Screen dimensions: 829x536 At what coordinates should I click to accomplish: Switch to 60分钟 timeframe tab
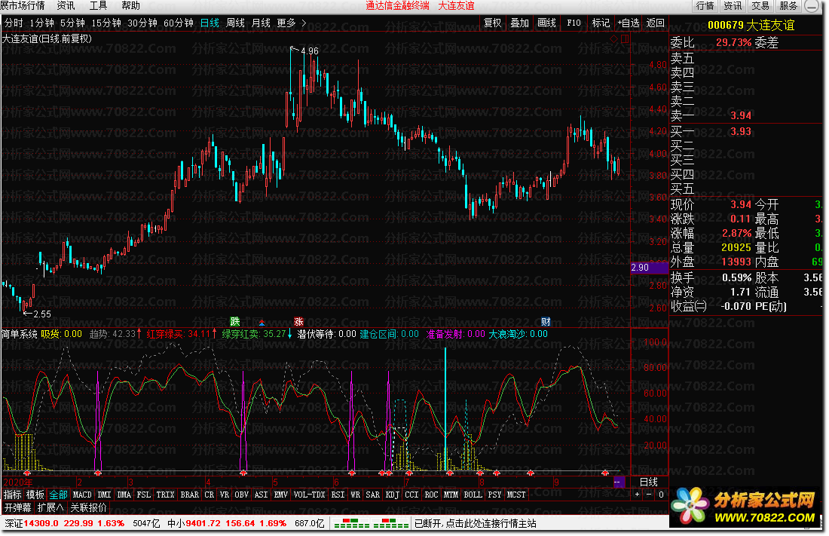pos(179,23)
